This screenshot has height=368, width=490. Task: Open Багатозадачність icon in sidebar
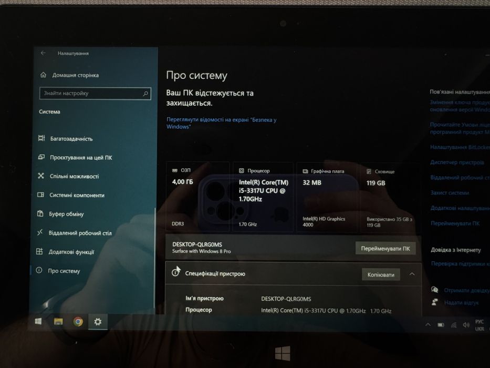pyautogui.click(x=41, y=138)
